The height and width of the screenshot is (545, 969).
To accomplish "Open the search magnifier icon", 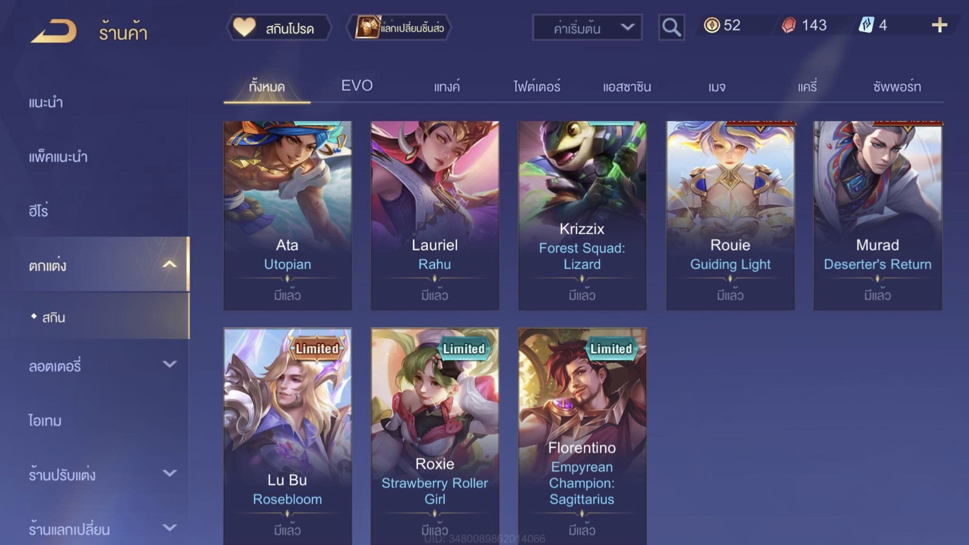I will [x=671, y=27].
